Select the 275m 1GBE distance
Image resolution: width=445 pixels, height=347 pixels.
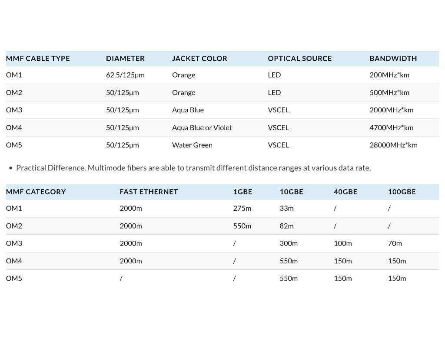pyautogui.click(x=242, y=209)
